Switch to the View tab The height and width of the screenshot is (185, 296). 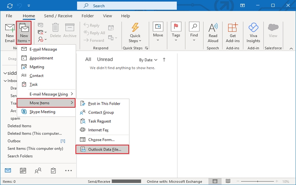[x=107, y=16]
